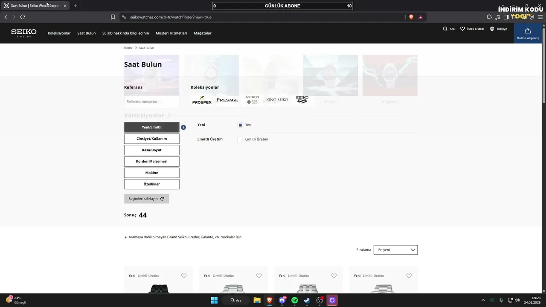Viewport: 546px width, 307px height.
Task: Open Brave Shields lion icon
Action: coord(411,17)
